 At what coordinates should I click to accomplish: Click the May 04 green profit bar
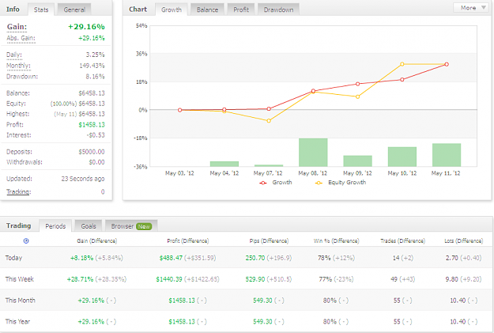coord(224,164)
